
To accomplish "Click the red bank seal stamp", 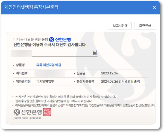I will [x=47, y=112].
